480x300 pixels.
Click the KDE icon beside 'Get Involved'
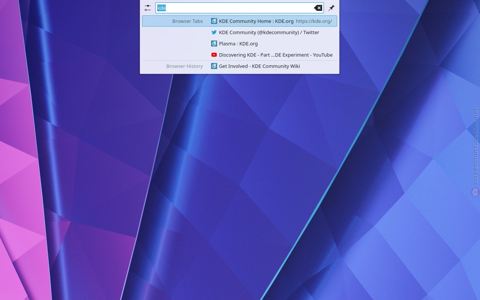214,66
